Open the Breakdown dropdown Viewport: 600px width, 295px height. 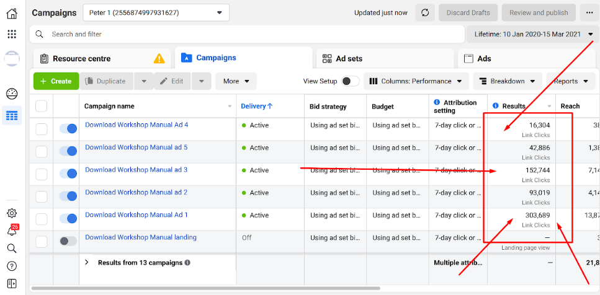coord(507,81)
